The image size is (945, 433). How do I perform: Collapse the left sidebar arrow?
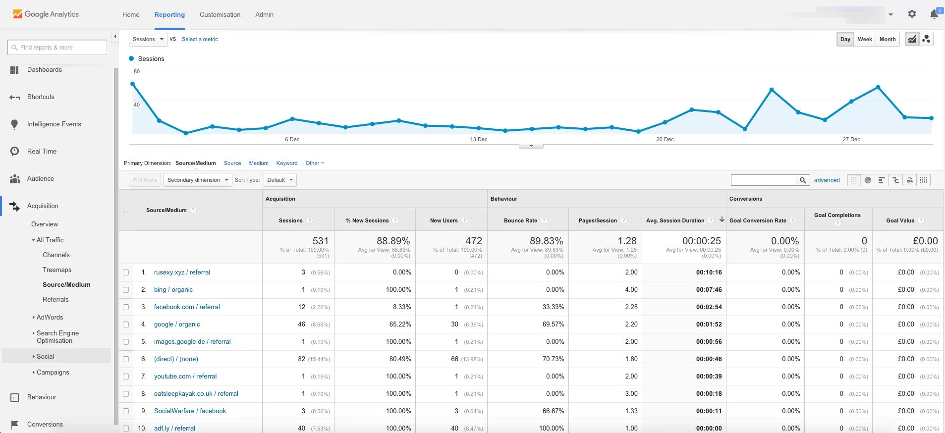115,37
